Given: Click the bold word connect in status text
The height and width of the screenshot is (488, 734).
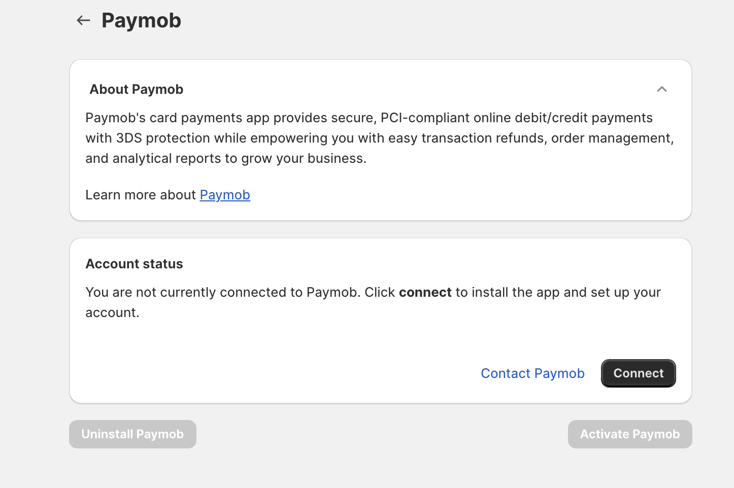Looking at the screenshot, I should tap(425, 292).
